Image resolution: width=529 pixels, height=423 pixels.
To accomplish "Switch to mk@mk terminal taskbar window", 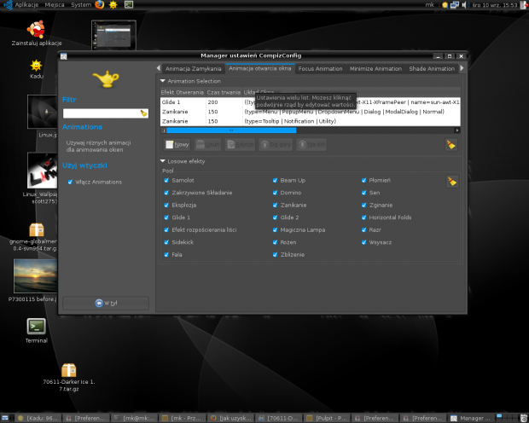I will tap(135, 418).
